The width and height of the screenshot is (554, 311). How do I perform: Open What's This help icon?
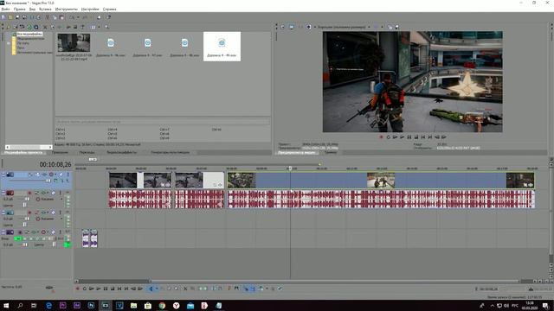(x=108, y=17)
